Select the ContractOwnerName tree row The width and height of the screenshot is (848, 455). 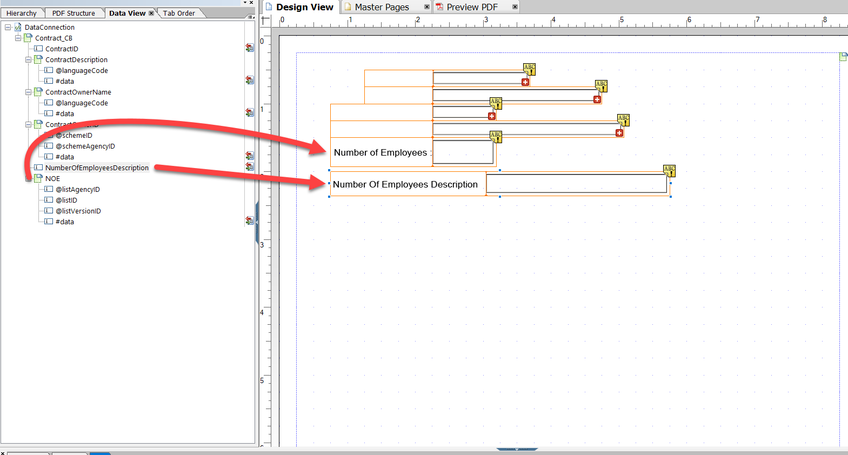[78, 92]
